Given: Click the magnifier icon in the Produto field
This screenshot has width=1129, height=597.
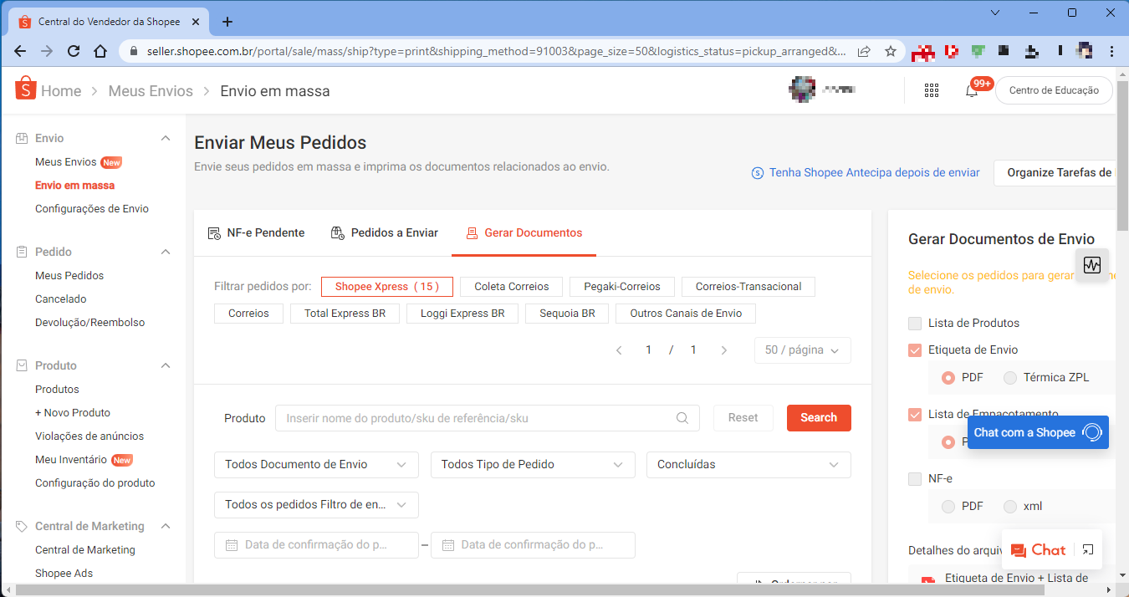Looking at the screenshot, I should click(682, 418).
